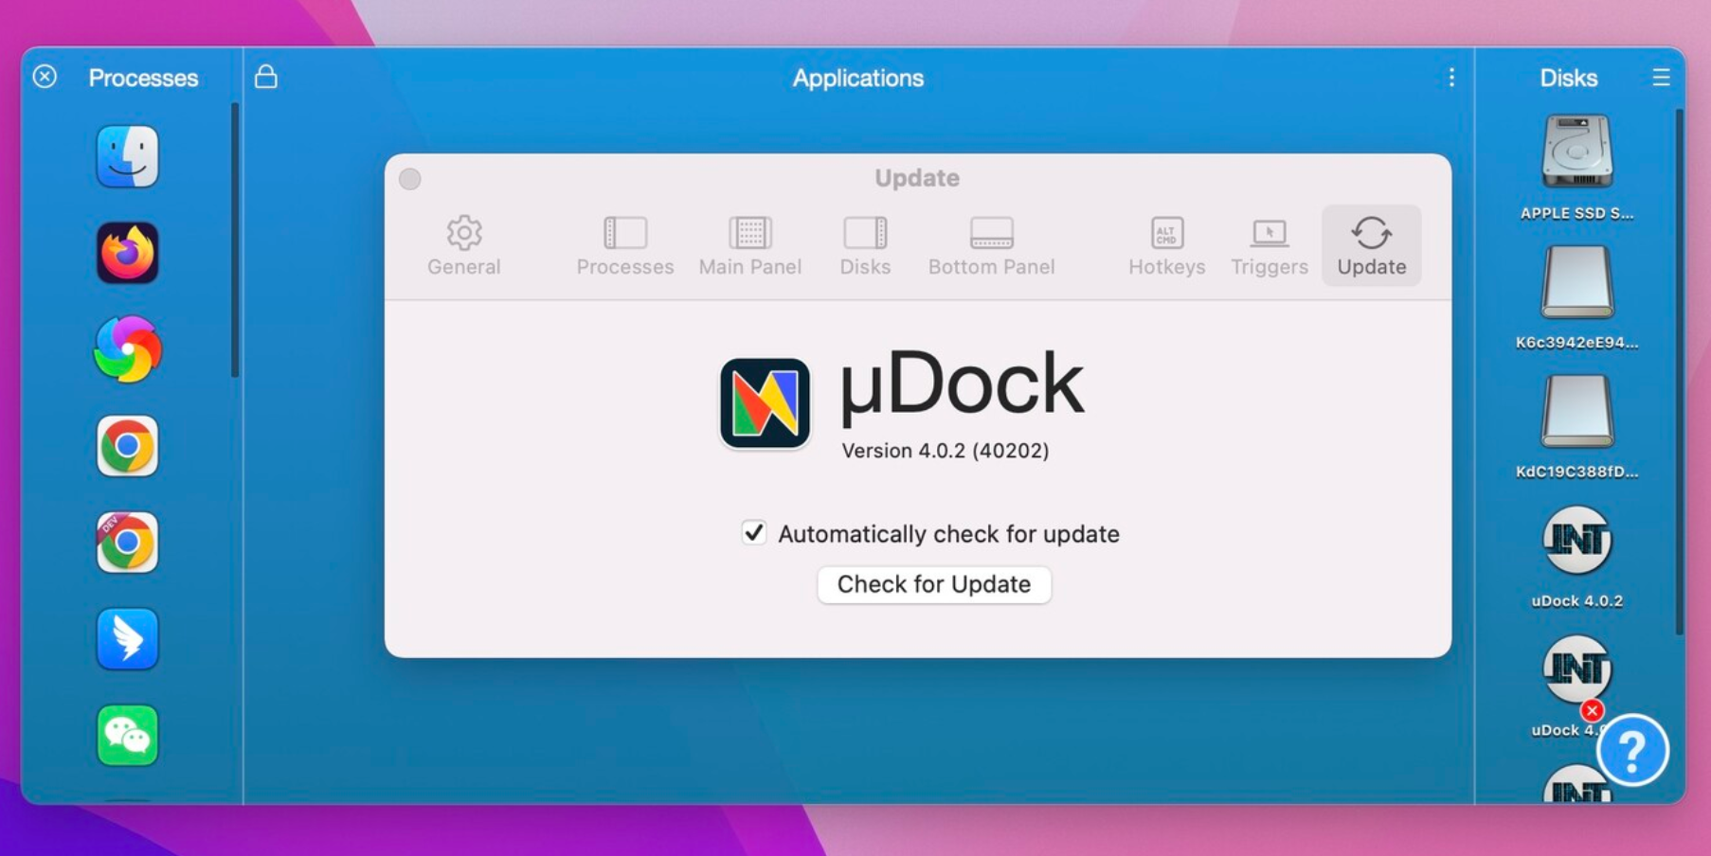Click the red eject badge on the uDock disk

pos(1593,710)
